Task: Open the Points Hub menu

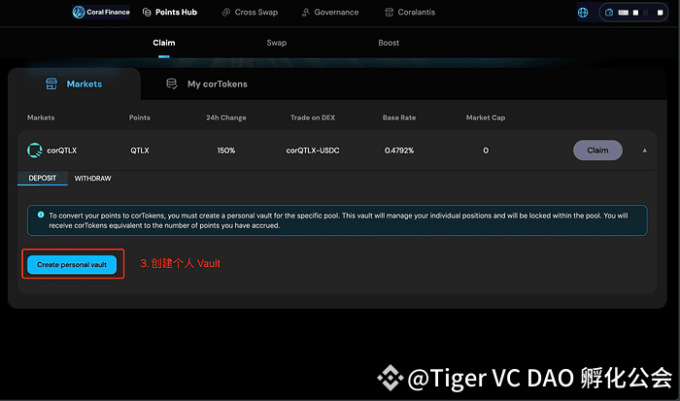Action: click(x=170, y=13)
